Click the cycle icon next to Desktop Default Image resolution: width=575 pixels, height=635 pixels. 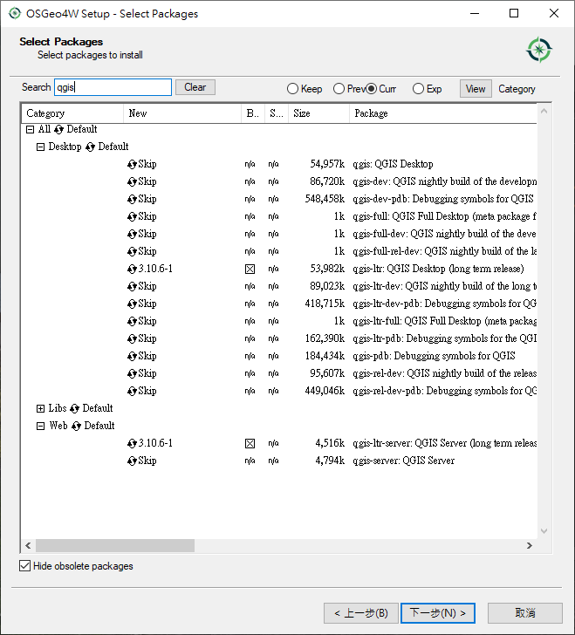pyautogui.click(x=90, y=147)
